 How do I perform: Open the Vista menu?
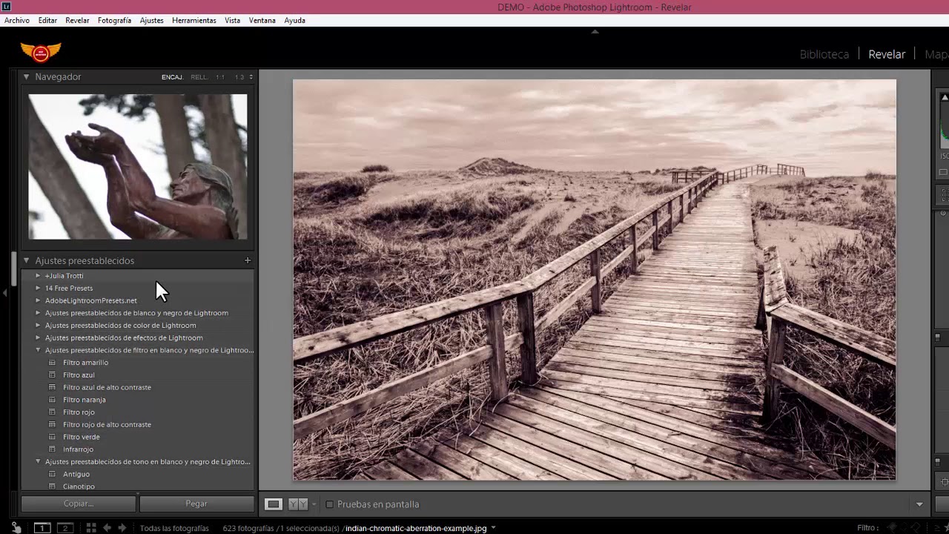click(x=233, y=21)
